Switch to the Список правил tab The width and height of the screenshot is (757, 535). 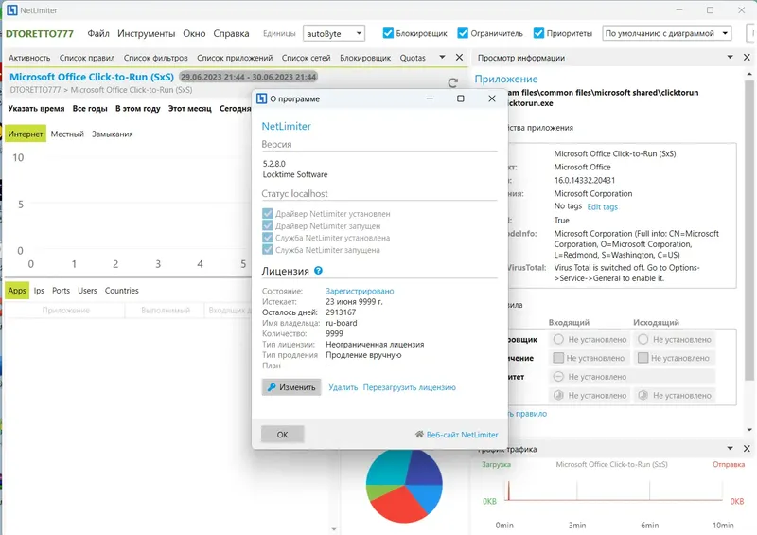[87, 58]
